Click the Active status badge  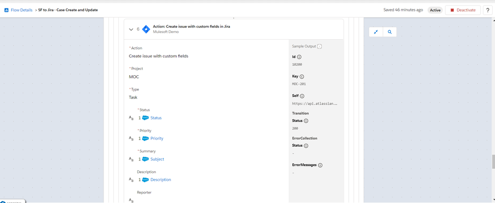[435, 10]
